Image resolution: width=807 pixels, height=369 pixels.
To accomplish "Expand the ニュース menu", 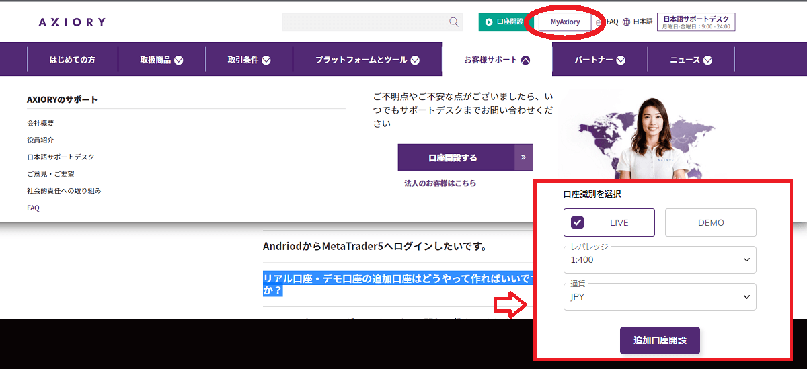I will pyautogui.click(x=691, y=60).
